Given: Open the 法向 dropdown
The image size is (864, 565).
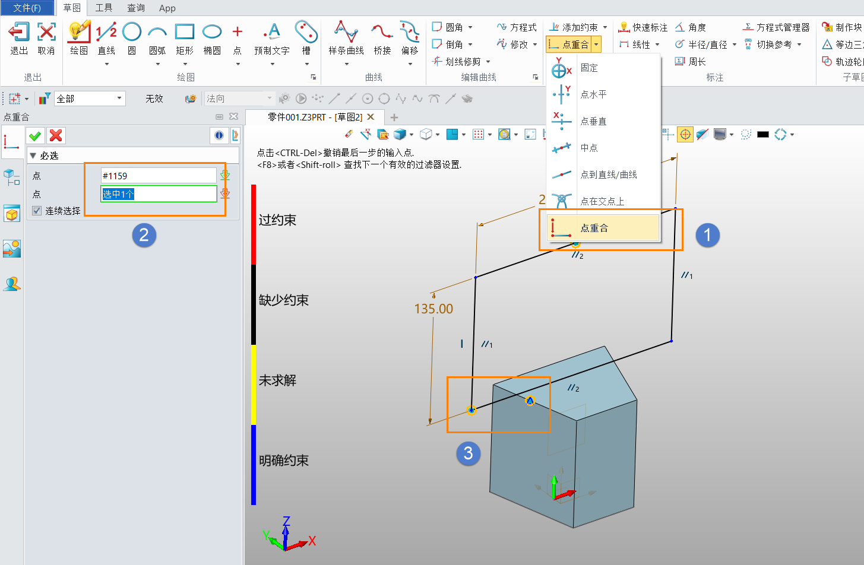Looking at the screenshot, I should coord(239,99).
